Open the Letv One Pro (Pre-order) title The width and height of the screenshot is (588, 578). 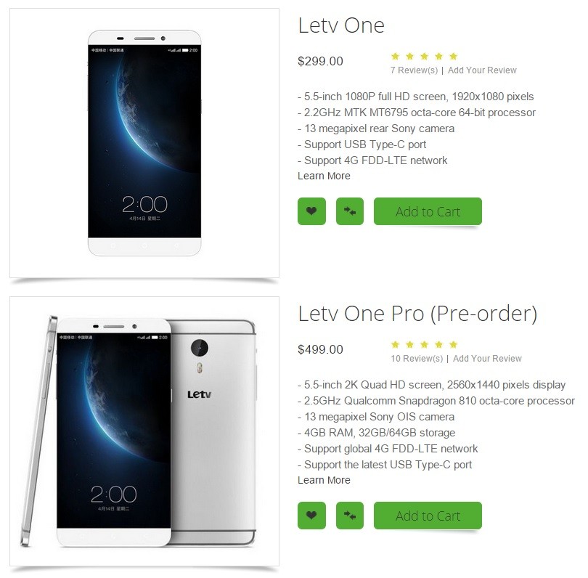417,314
